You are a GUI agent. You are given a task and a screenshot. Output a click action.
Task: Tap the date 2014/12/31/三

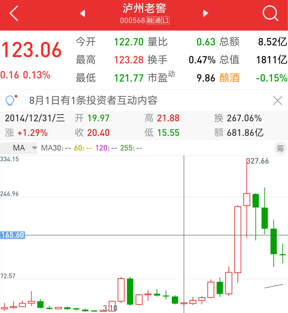point(35,118)
